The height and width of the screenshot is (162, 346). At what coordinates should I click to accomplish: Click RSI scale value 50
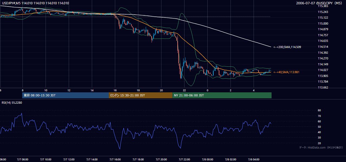pos(319,127)
